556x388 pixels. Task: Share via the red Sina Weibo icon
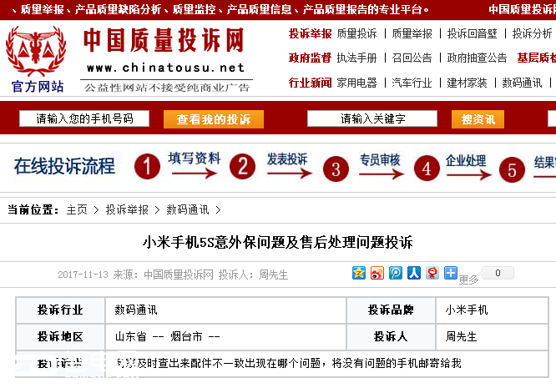377,273
